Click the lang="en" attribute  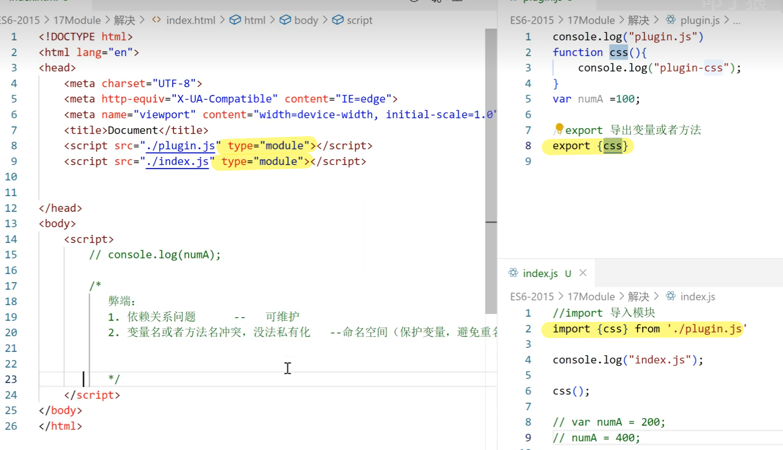click(104, 52)
